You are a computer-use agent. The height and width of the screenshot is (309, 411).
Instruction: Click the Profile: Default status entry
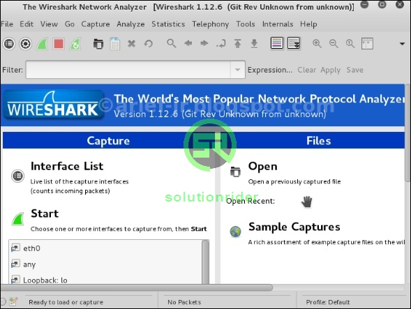[x=328, y=302]
